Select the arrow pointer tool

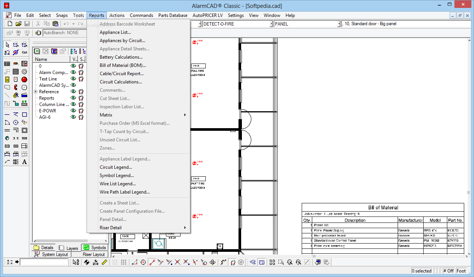click(7, 45)
